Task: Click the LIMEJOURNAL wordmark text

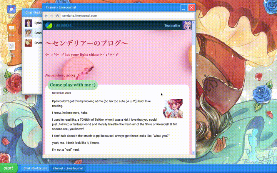Action: point(63,25)
